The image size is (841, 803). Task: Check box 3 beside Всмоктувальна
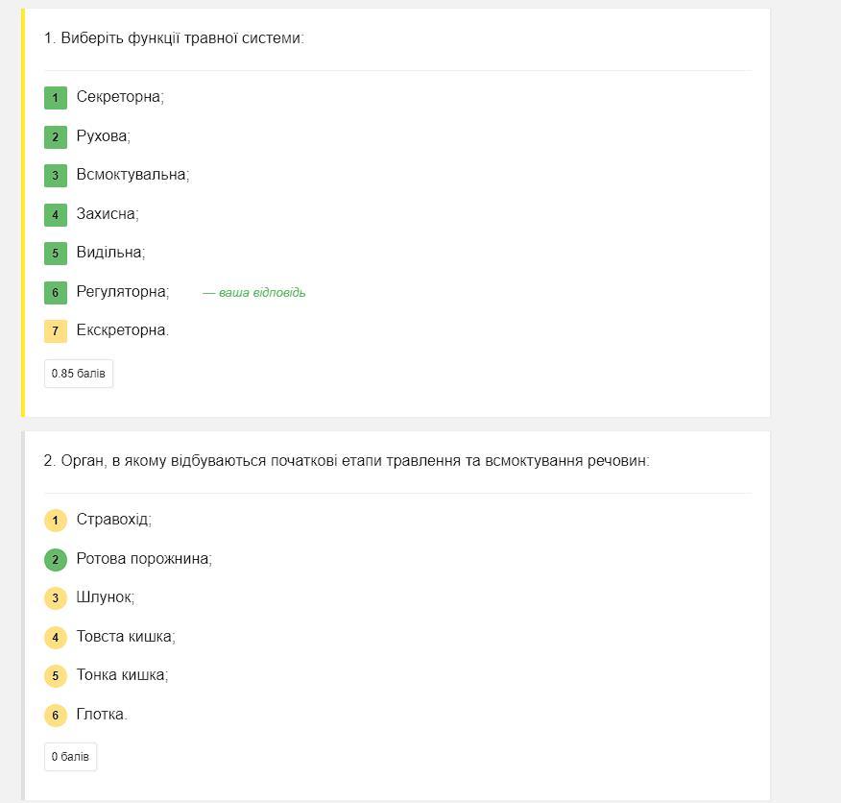[56, 176]
